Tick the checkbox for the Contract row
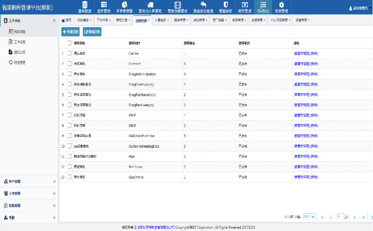 (69, 63)
